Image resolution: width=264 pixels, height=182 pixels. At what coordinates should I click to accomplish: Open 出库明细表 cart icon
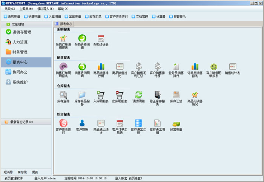[x=120, y=95]
